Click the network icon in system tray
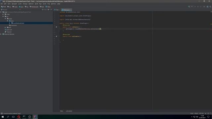This screenshot has width=212, height=119. 194,117
